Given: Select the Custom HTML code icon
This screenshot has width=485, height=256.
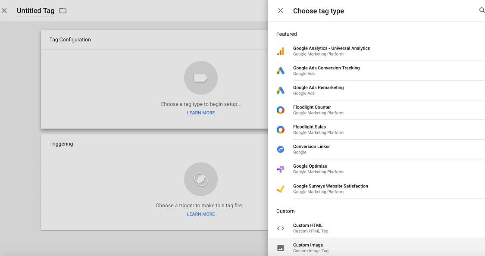Looking at the screenshot, I should [281, 228].
